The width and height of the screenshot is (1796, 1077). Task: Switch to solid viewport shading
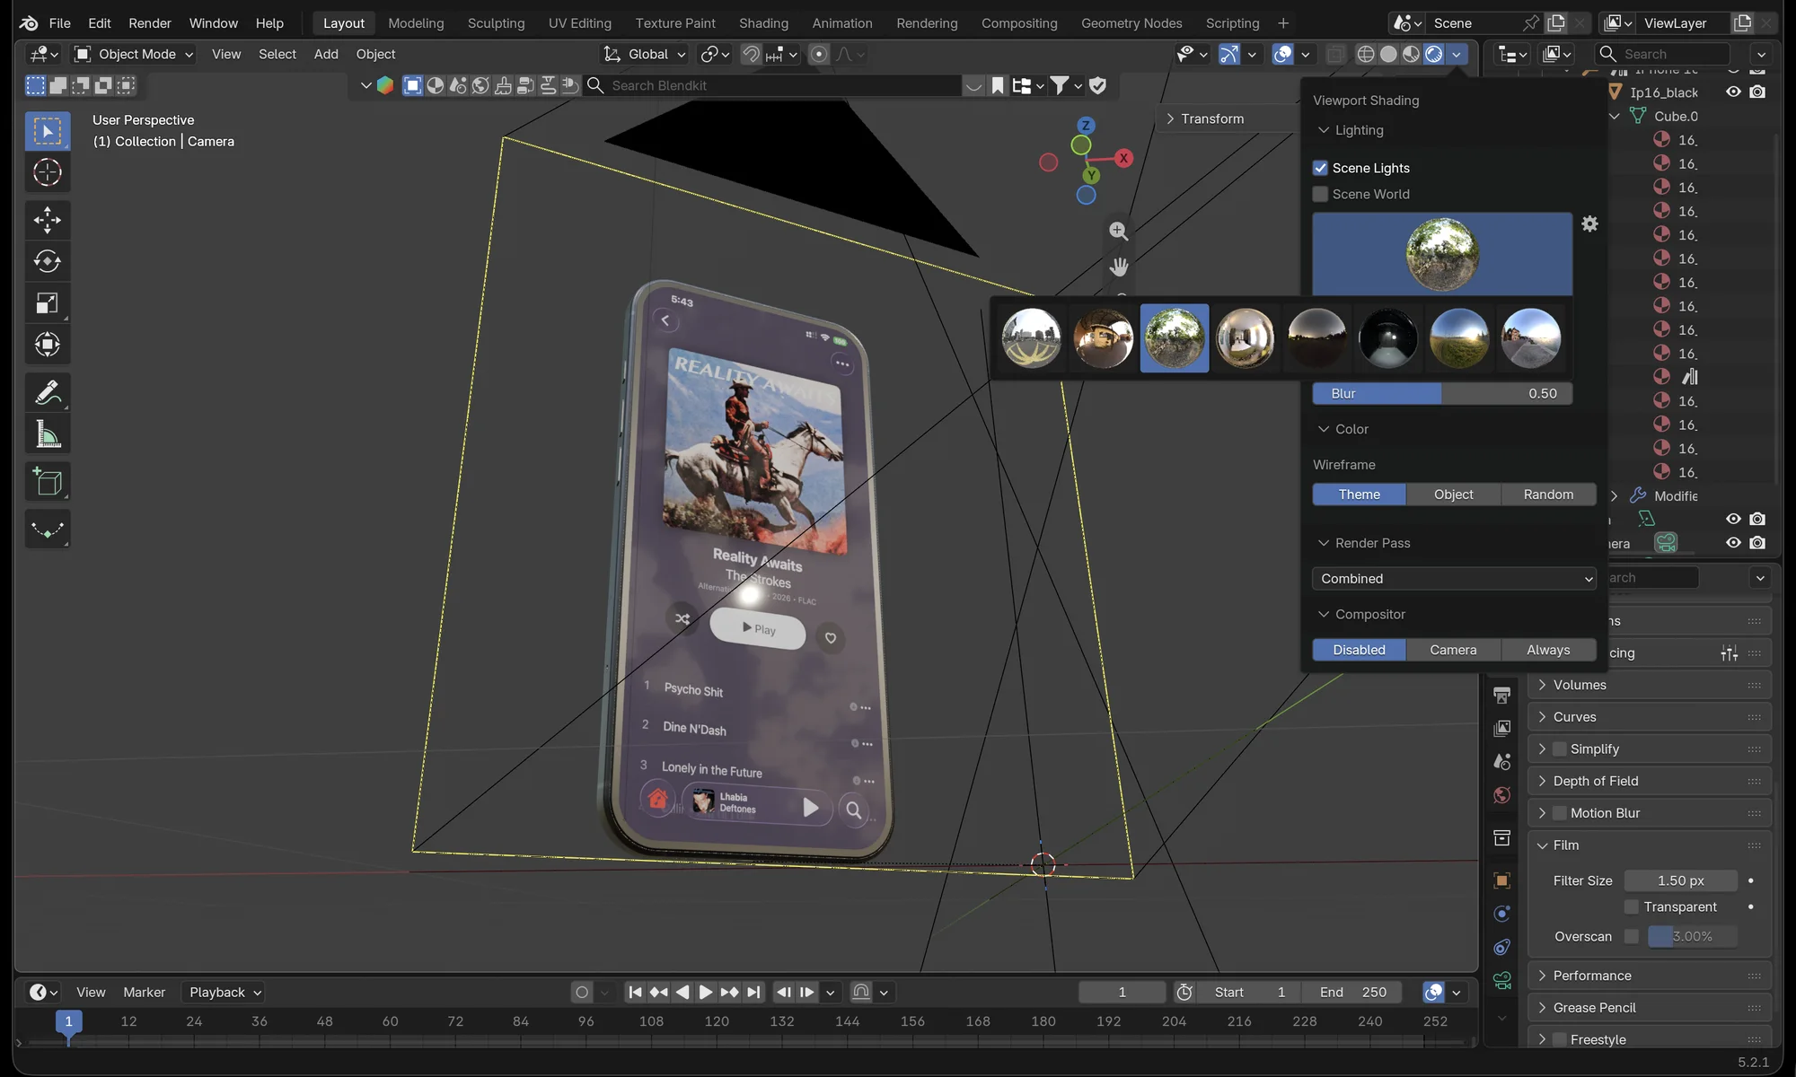click(1388, 54)
